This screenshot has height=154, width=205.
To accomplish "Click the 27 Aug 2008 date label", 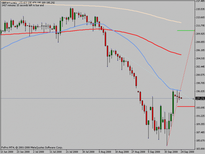I will point(138,152).
